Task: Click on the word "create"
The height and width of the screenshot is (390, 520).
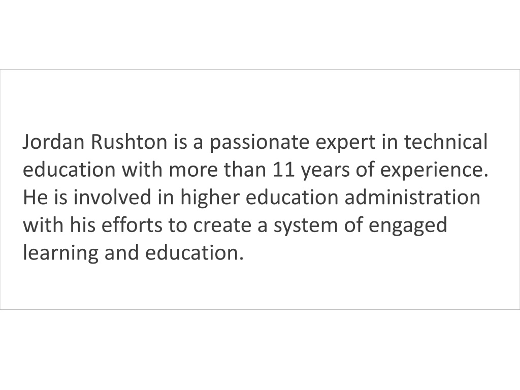Action: click(x=222, y=225)
